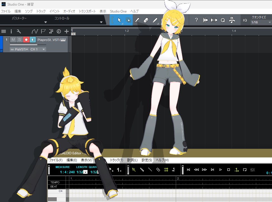Open the オーディオ menu
The image size is (272, 202).
click(x=69, y=11)
